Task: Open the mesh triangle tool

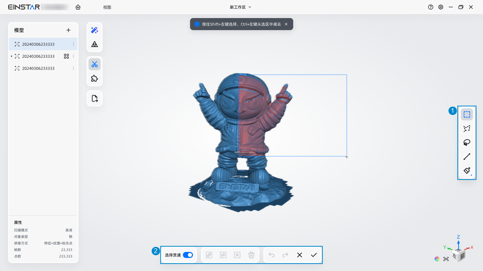Action: (95, 44)
